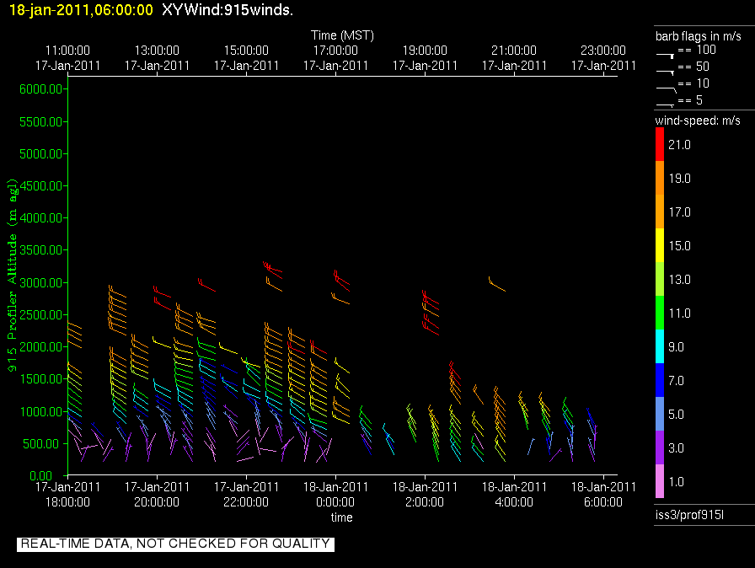Click the 100 m/s barb flag symbol

coord(665,56)
